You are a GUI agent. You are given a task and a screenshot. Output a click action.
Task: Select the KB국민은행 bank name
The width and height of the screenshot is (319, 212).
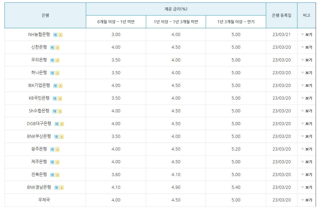(x=39, y=98)
